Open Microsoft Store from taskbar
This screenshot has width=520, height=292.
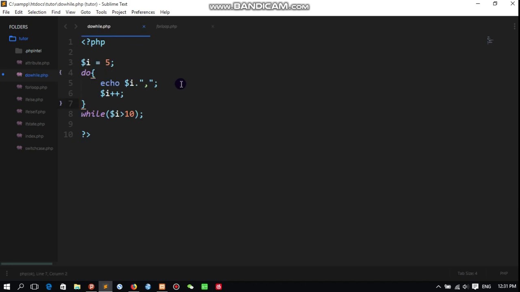coord(63,287)
